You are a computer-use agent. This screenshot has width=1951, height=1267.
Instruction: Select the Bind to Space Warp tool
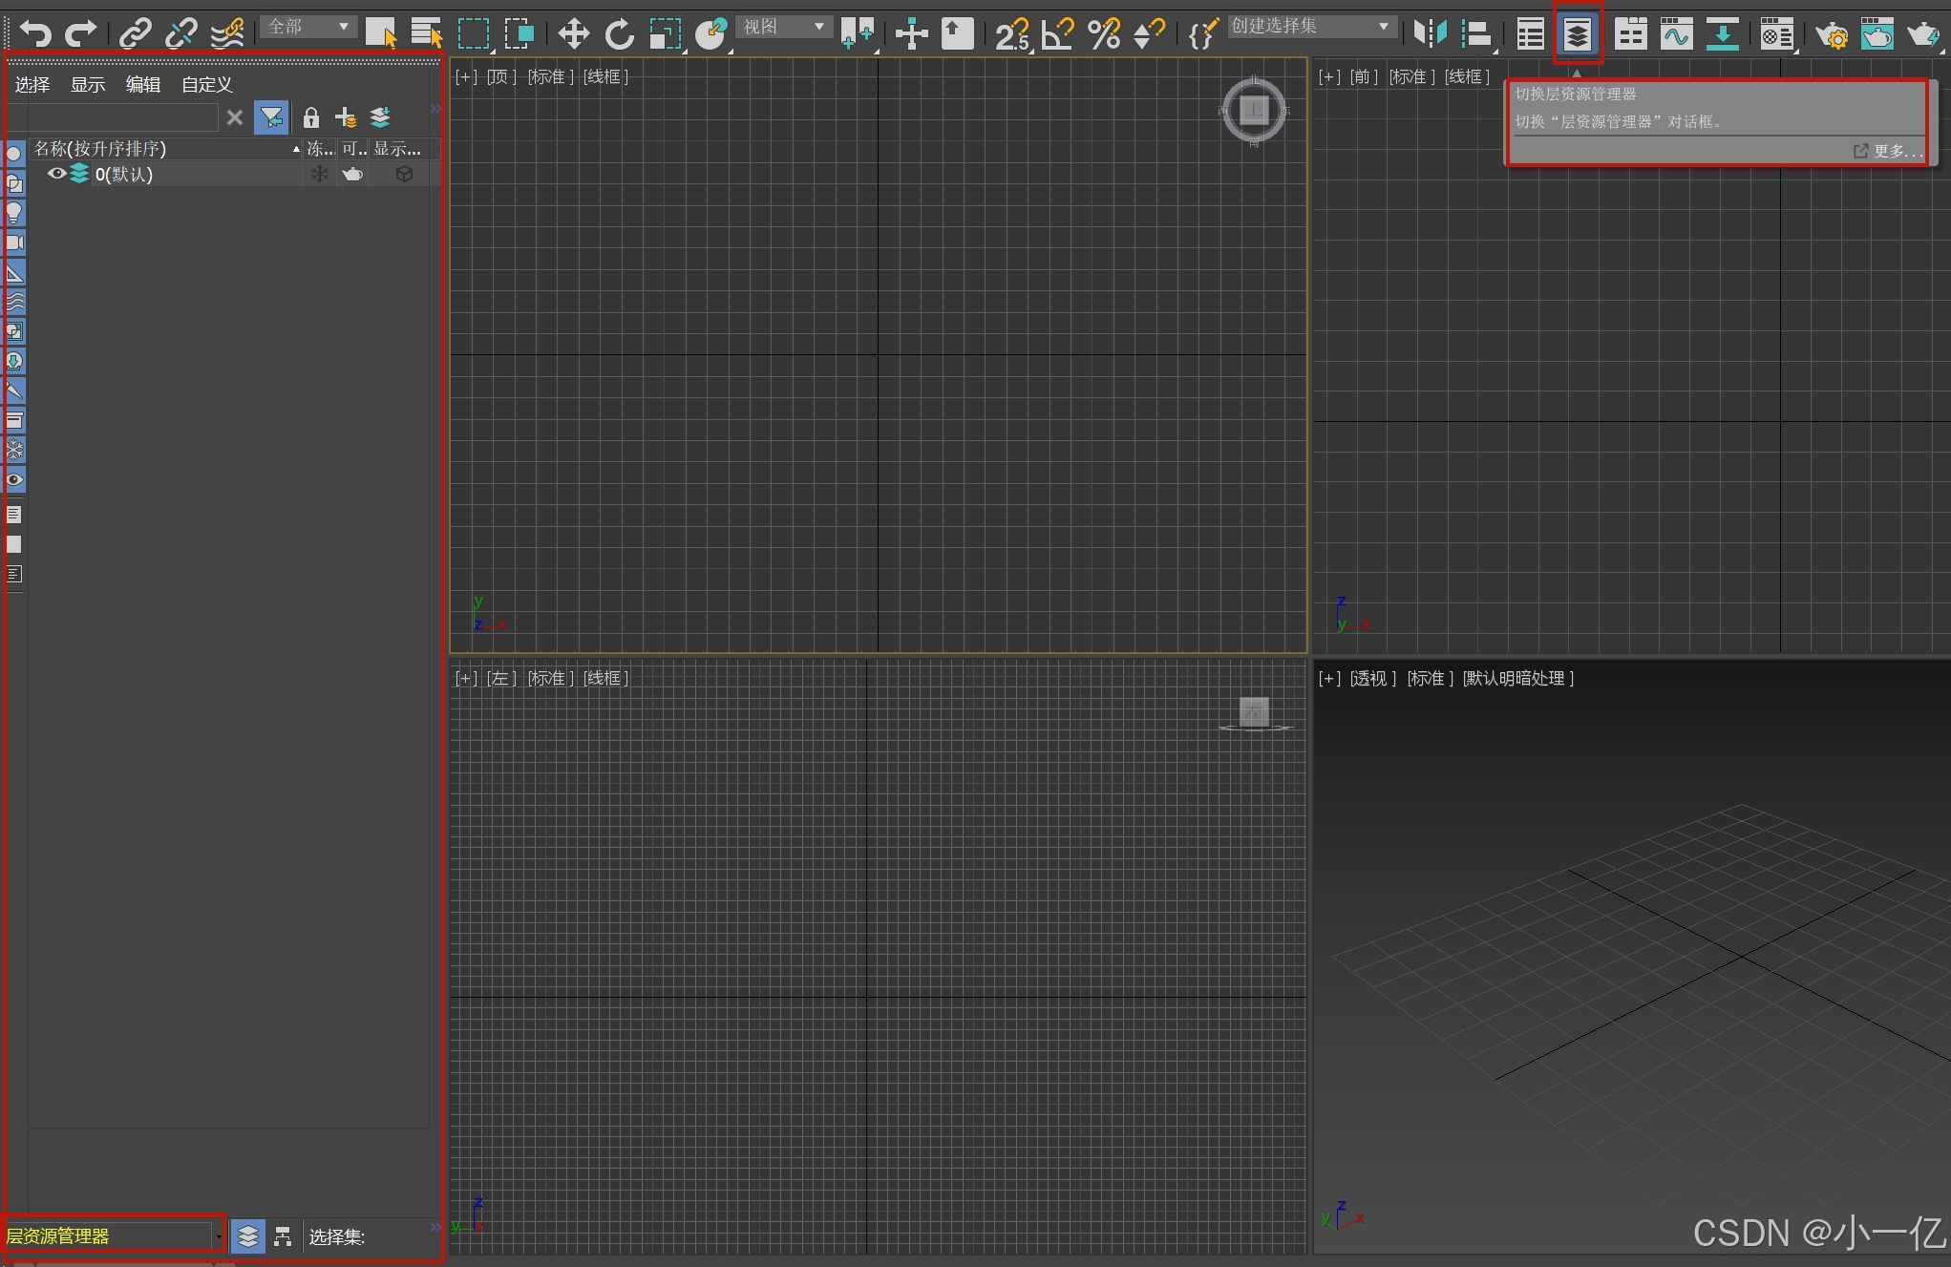(x=227, y=34)
